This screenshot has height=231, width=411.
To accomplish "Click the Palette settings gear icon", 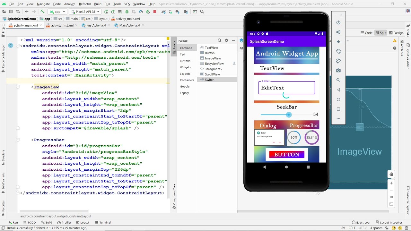I will click(x=226, y=40).
